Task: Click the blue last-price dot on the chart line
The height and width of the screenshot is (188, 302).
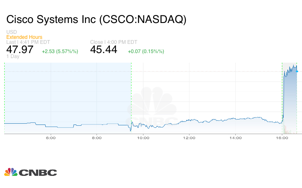Action: [x=297, y=71]
